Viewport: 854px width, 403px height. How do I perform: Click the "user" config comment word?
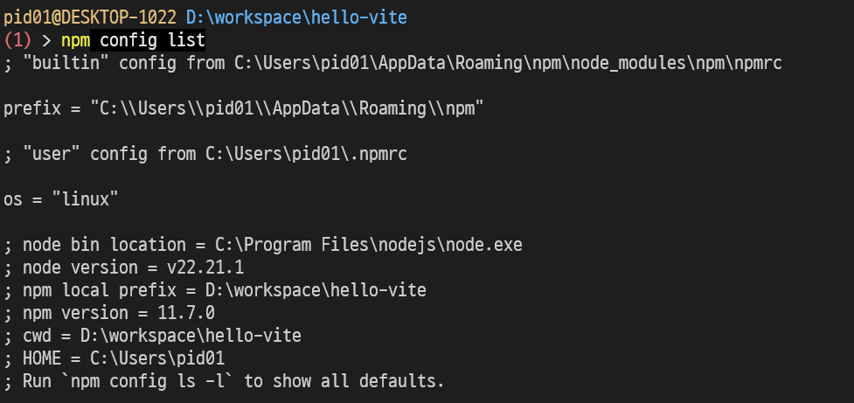tap(52, 154)
